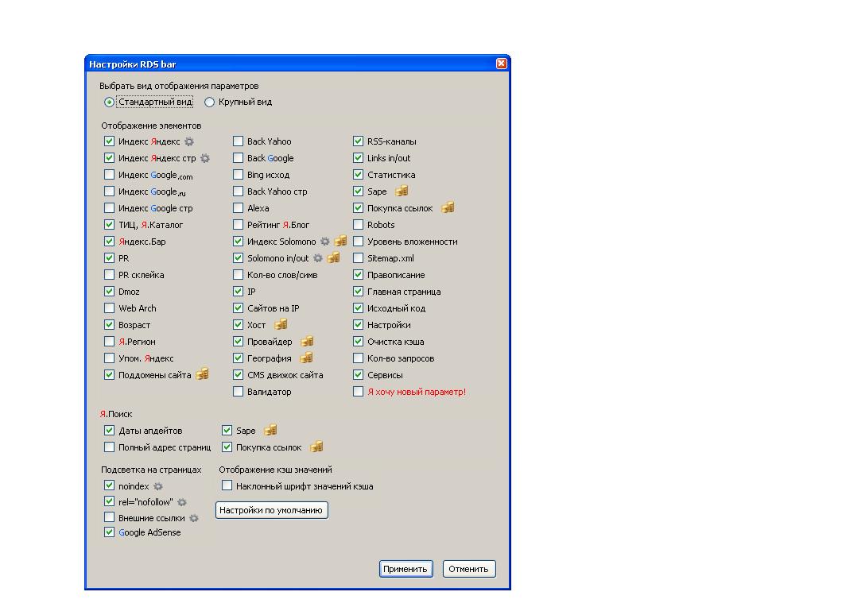842x615 pixels.
Task: Check Кол-во запросов checkbox
Action: 358,358
